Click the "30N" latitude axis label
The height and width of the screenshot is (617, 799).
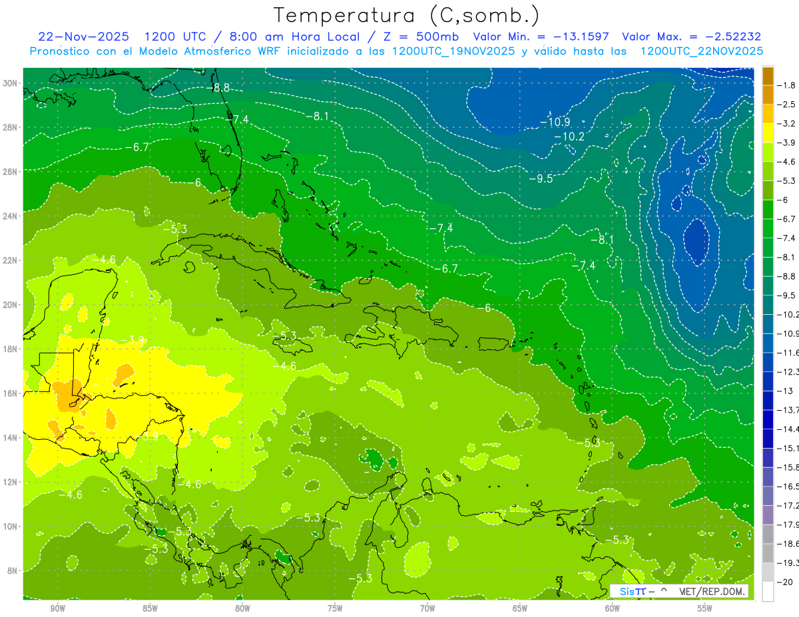pyautogui.click(x=10, y=83)
